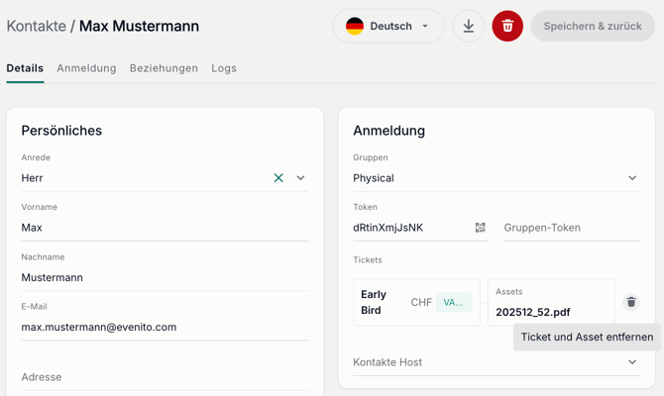Expand the Kontakte Host dropdown
This screenshot has width=664, height=396.
497,362
